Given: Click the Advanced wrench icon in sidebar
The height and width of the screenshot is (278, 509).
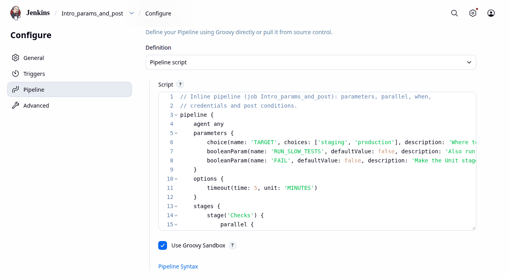Looking at the screenshot, I should point(16,106).
